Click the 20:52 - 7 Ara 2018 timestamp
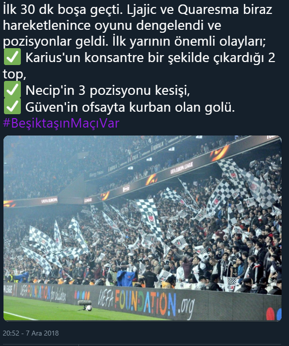The height and width of the screenshot is (346, 289). pyautogui.click(x=31, y=333)
